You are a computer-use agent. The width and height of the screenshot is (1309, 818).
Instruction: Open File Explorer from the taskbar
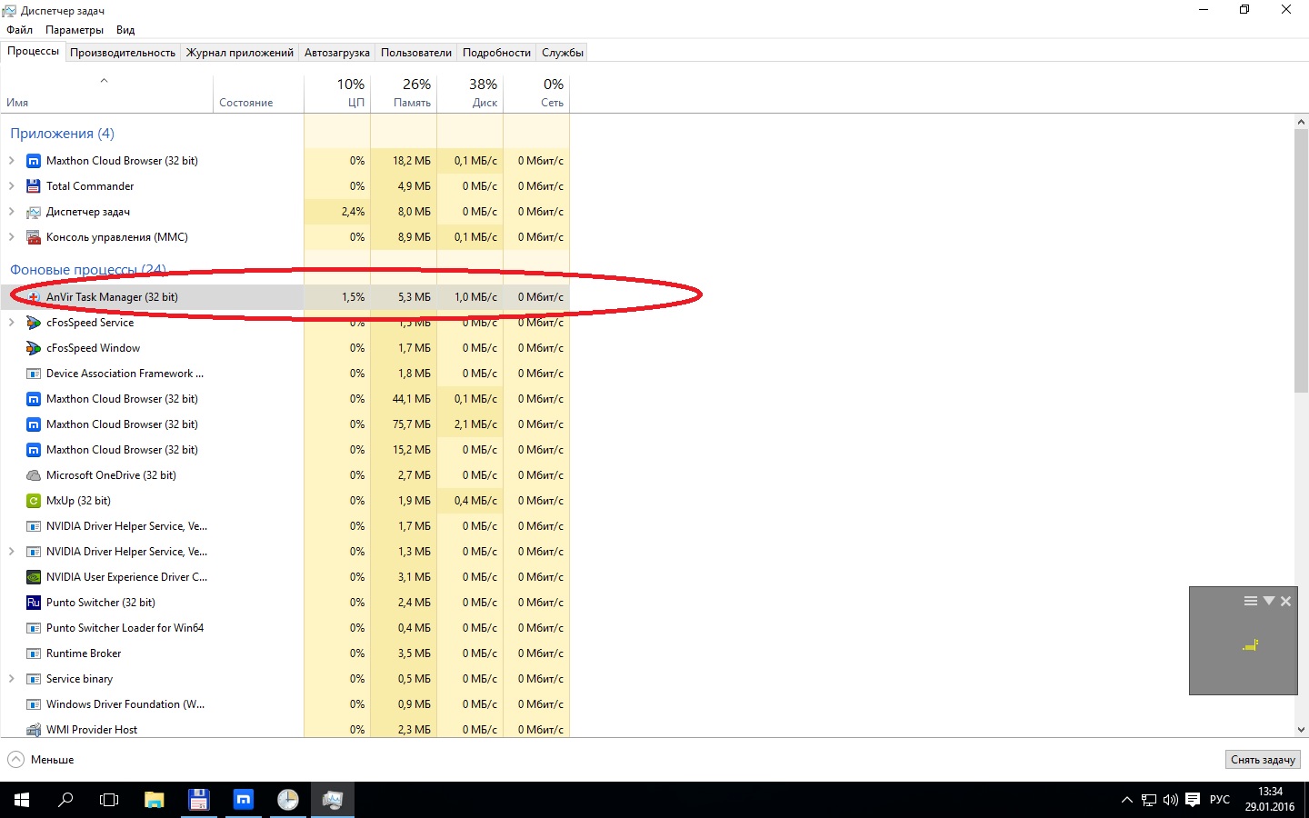(155, 800)
